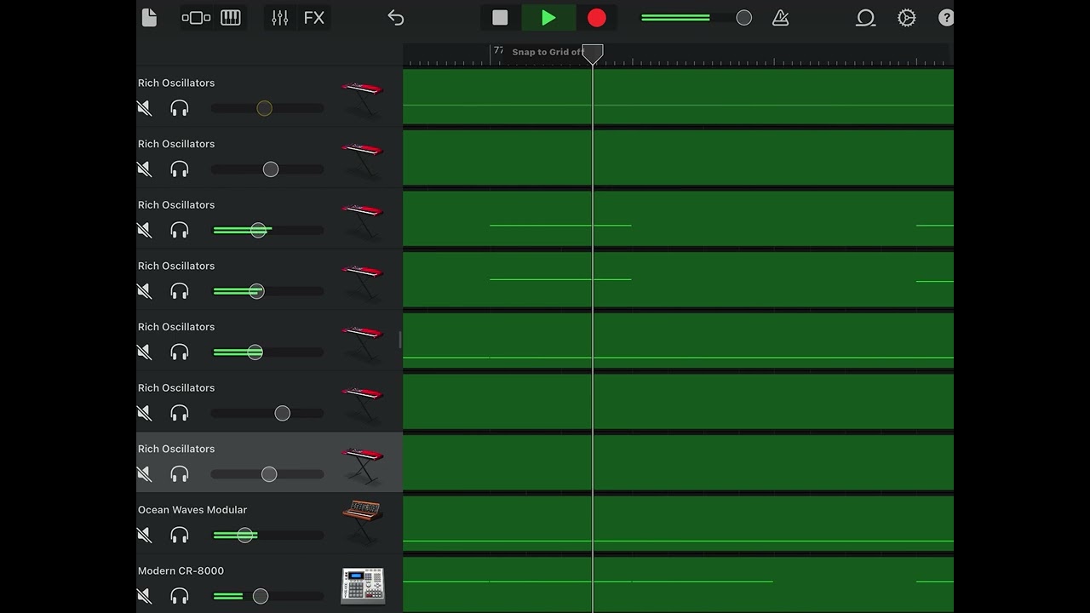Open song settings gear

coord(907,18)
